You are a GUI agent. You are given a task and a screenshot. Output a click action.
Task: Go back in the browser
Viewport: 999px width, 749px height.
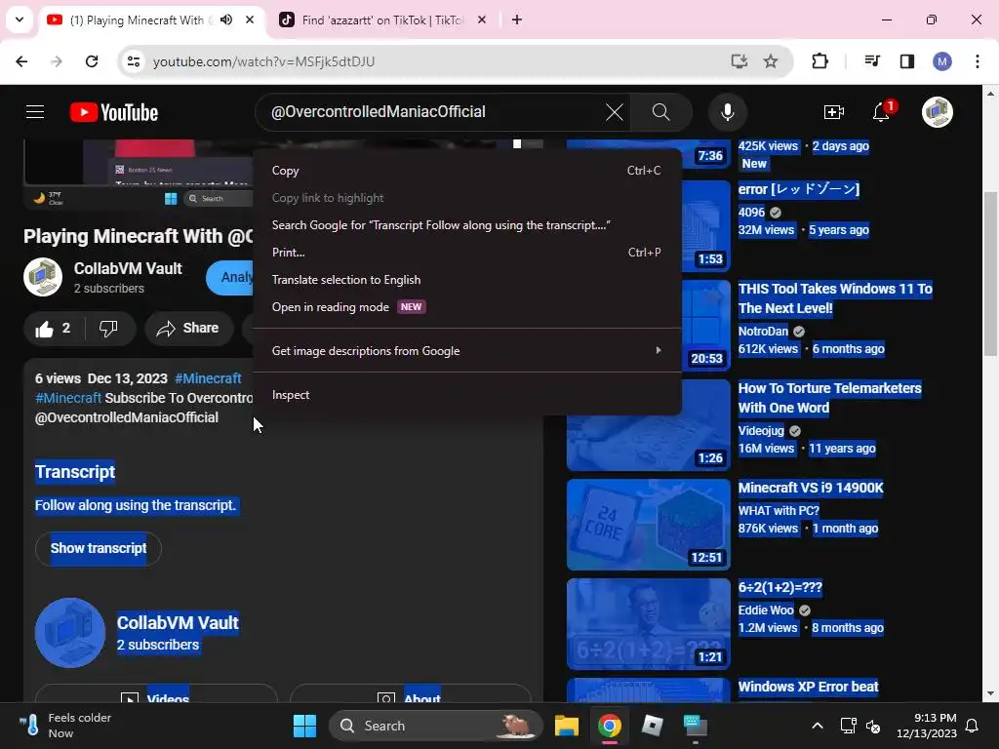tap(21, 61)
